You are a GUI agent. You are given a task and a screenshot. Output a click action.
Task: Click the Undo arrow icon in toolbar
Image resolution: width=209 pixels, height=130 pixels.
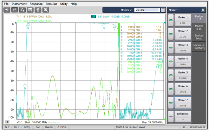point(7,10)
